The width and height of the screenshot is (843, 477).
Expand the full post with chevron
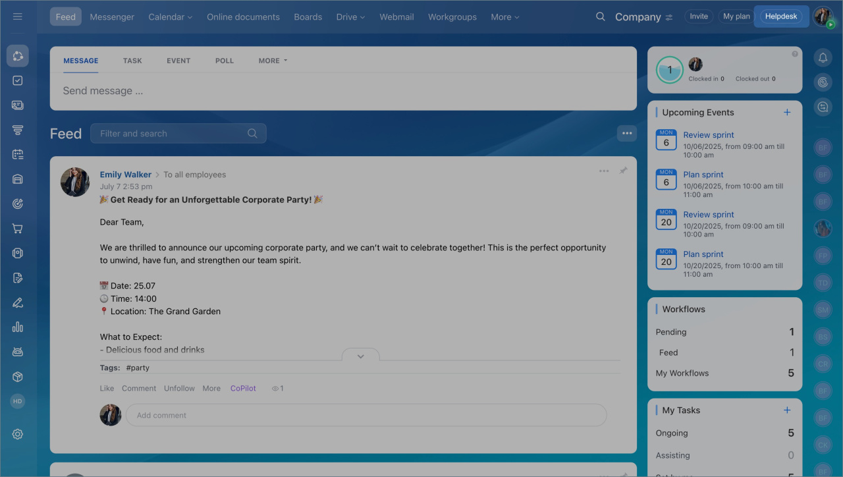pos(360,356)
